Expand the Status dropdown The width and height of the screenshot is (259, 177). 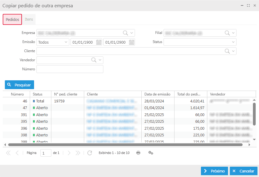tap(233, 42)
